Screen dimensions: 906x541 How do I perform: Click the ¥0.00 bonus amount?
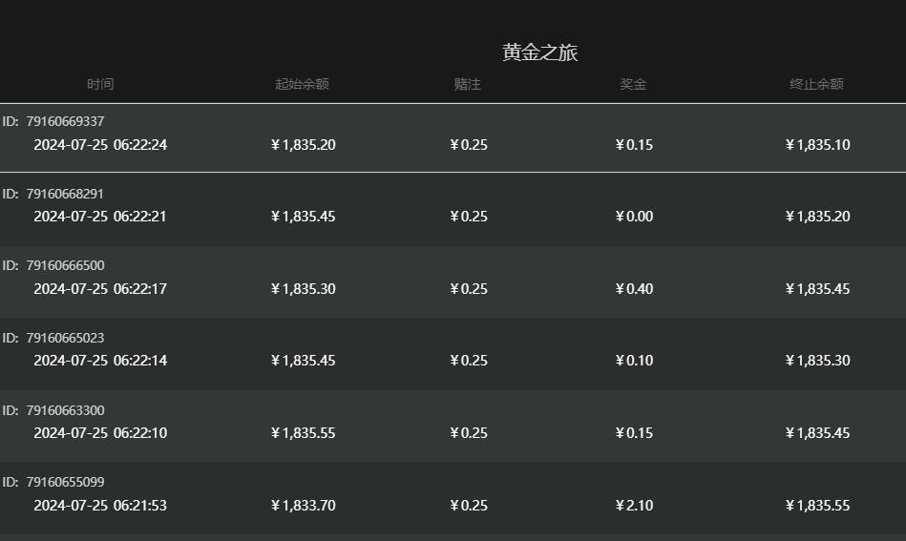coord(635,217)
